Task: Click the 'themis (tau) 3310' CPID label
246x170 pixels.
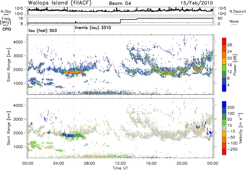Action: tap(93, 28)
